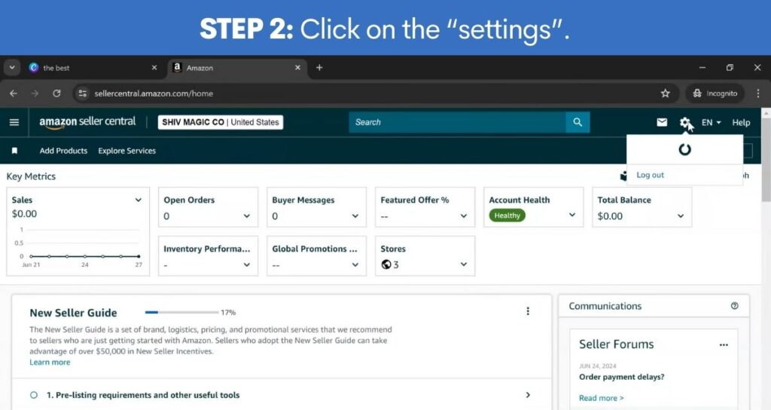The width and height of the screenshot is (771, 410).
Task: Click Communications panel heading
Action: (605, 306)
